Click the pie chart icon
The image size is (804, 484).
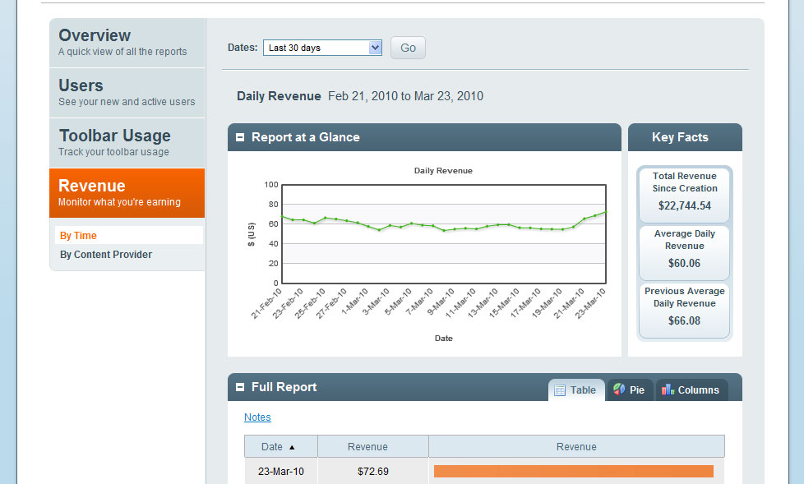619,390
